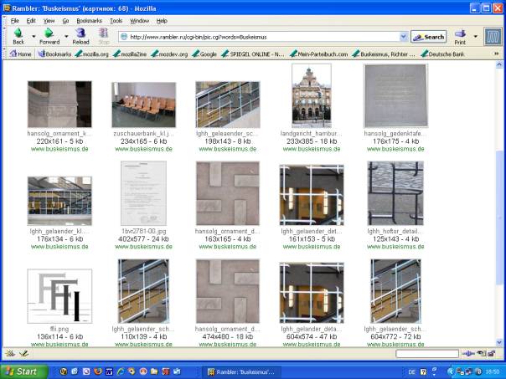The width and height of the screenshot is (506, 379).
Task: Open the ffii.png logo thumbnail
Action: coord(59,296)
